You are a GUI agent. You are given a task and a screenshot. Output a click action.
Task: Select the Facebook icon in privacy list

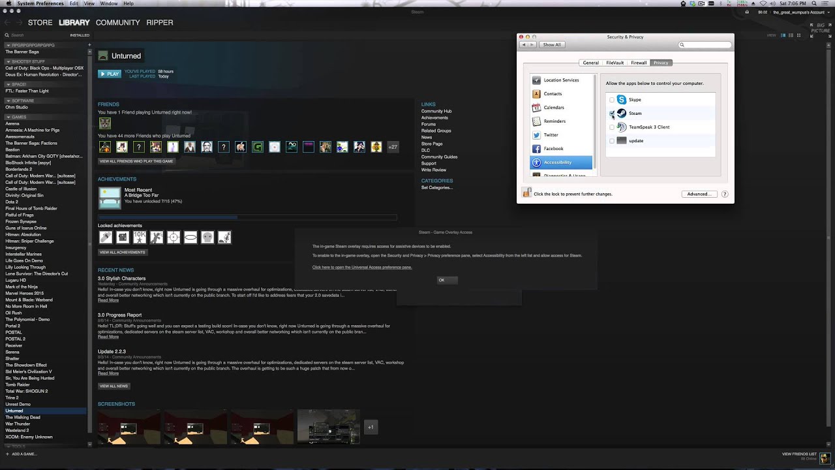536,149
